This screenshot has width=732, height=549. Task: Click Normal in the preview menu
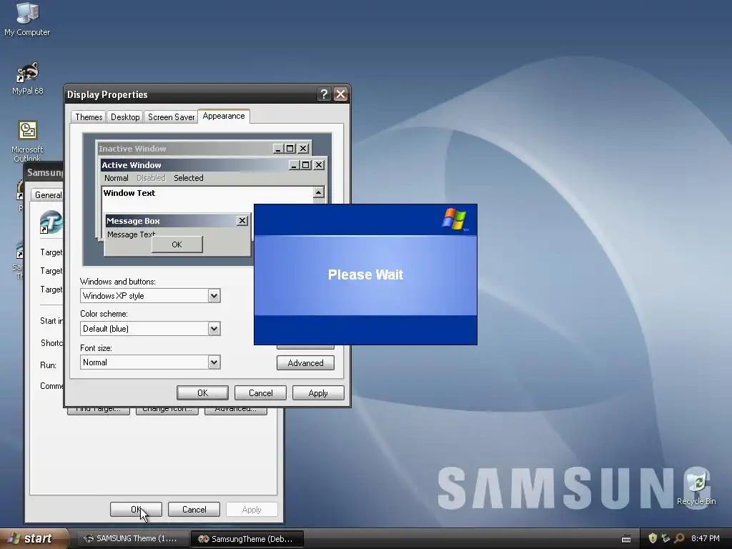(x=117, y=178)
